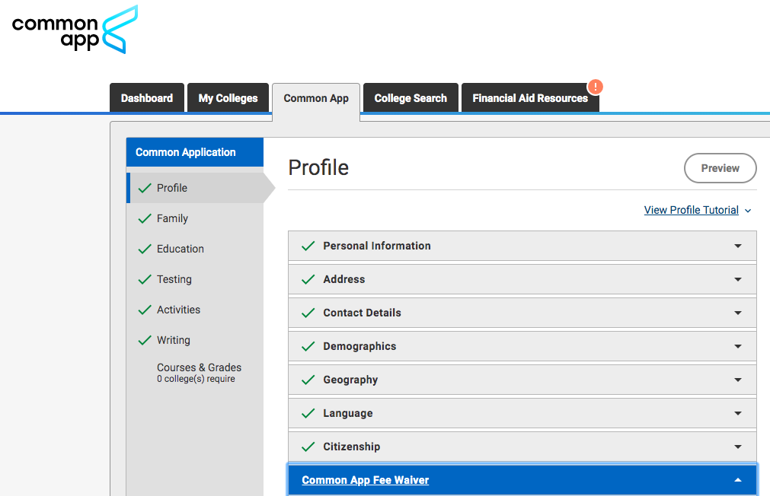Click the Preview button
The height and width of the screenshot is (496, 770).
click(720, 168)
